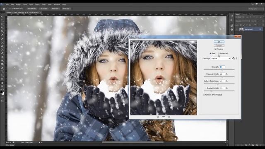The width and height of the screenshot is (265, 149).
Task: Select the Rectangular Marquee tool
Action: click(2, 20)
